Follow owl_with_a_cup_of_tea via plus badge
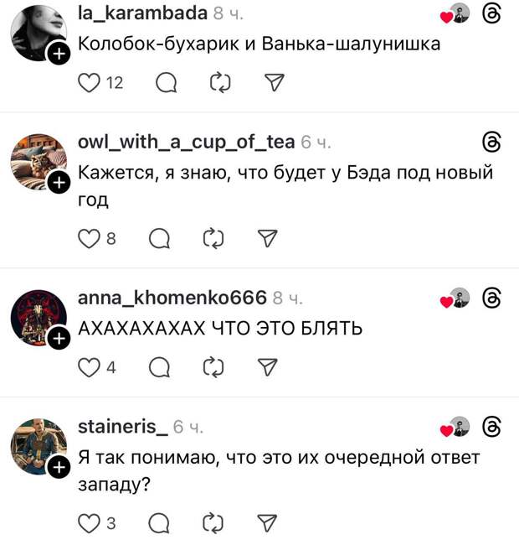The image size is (519, 545). point(59,183)
